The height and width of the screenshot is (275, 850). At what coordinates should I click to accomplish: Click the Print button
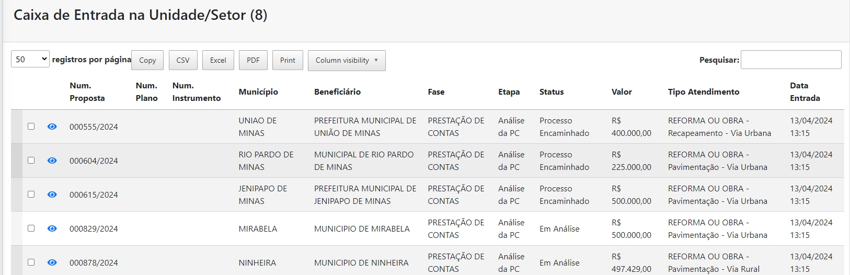(288, 60)
